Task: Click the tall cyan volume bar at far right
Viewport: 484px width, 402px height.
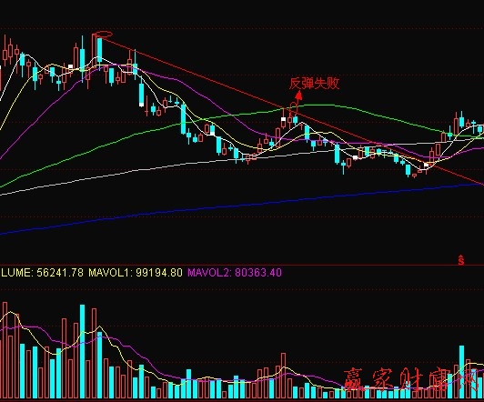Action: [x=462, y=372]
